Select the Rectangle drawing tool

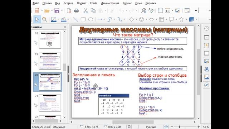[83, 19]
